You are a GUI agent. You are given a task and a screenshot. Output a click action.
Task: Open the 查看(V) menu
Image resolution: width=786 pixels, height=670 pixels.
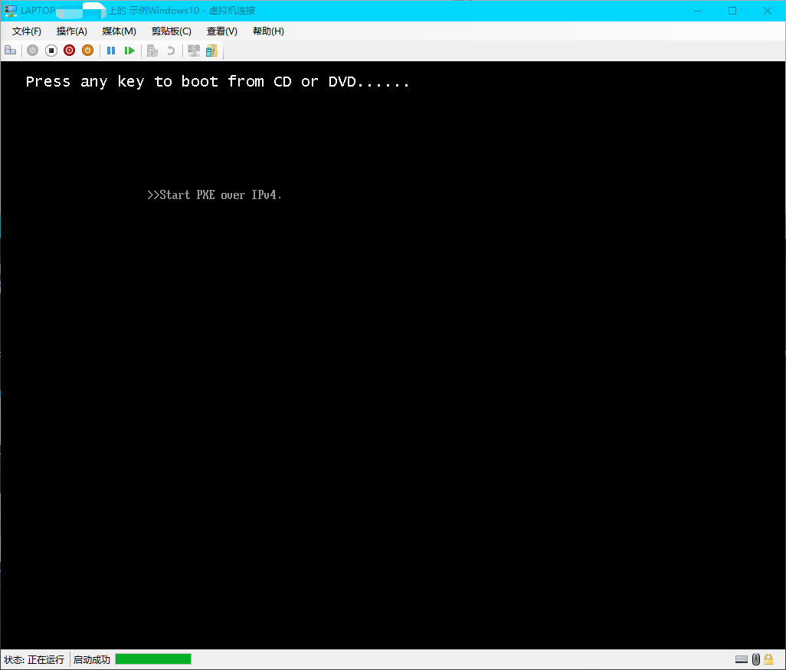pos(222,31)
